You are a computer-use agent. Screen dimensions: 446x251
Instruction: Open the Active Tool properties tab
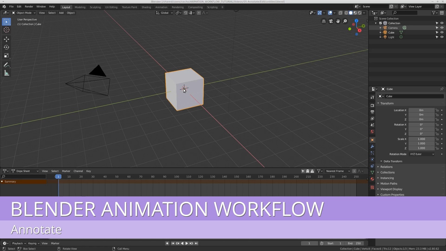click(372, 97)
